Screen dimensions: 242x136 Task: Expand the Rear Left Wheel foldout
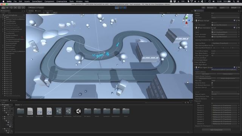click(195, 62)
